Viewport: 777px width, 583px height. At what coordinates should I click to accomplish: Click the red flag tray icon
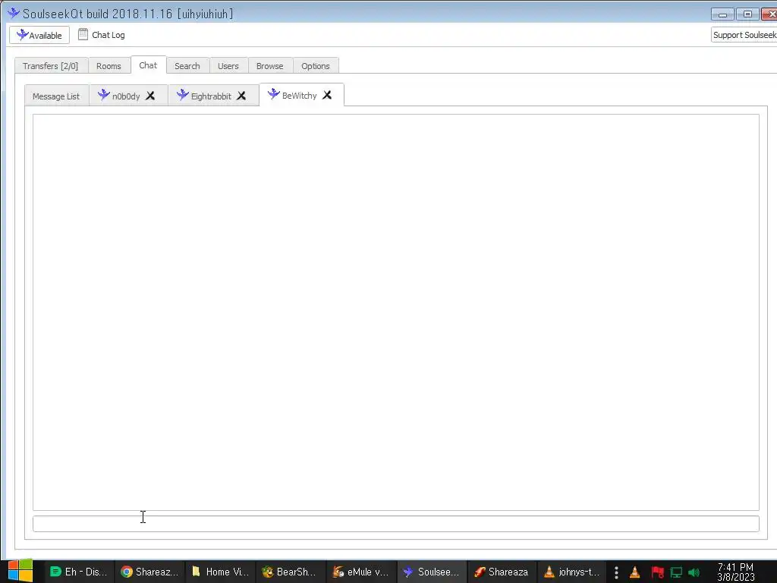pos(658,572)
